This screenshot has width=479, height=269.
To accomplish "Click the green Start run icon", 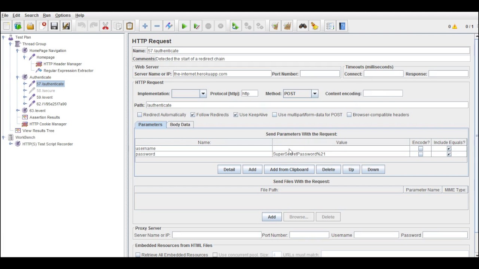I will tap(184, 26).
